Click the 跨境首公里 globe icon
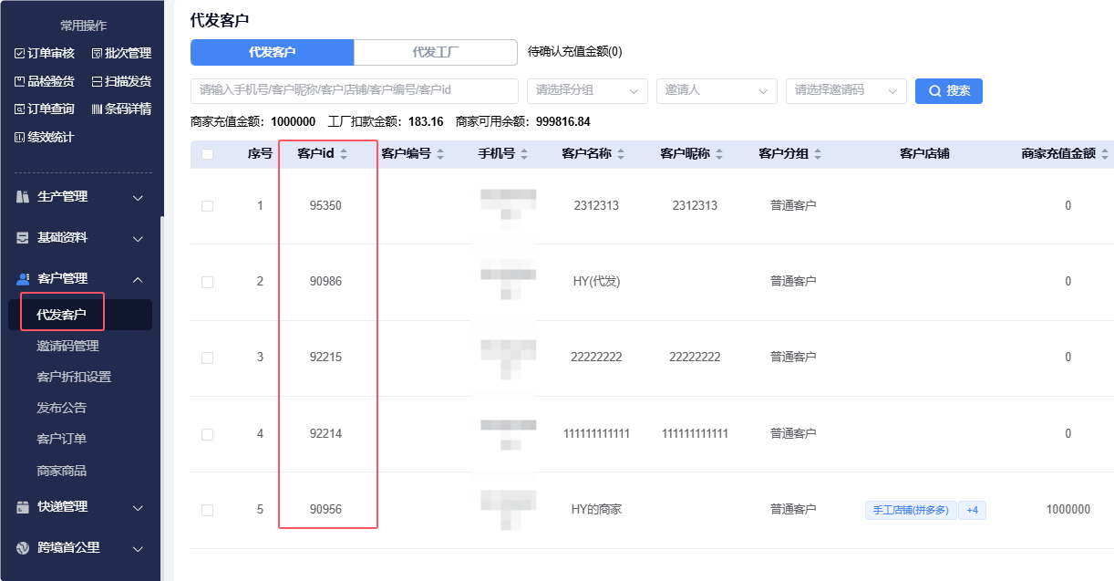This screenshot has width=1114, height=581. pyautogui.click(x=23, y=548)
